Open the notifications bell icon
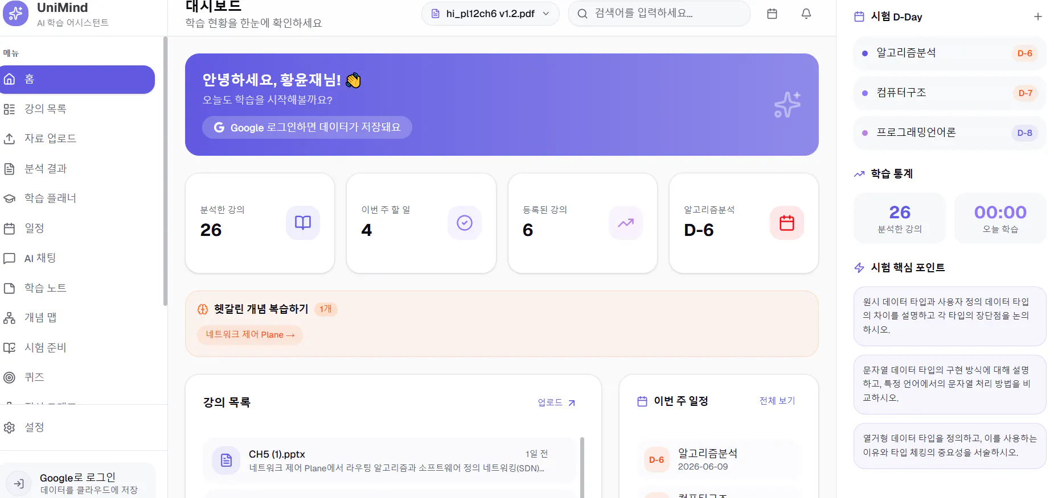 [x=806, y=14]
